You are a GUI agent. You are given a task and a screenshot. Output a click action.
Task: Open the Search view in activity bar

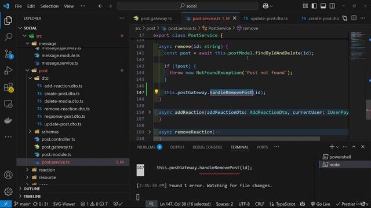pos(8,37)
